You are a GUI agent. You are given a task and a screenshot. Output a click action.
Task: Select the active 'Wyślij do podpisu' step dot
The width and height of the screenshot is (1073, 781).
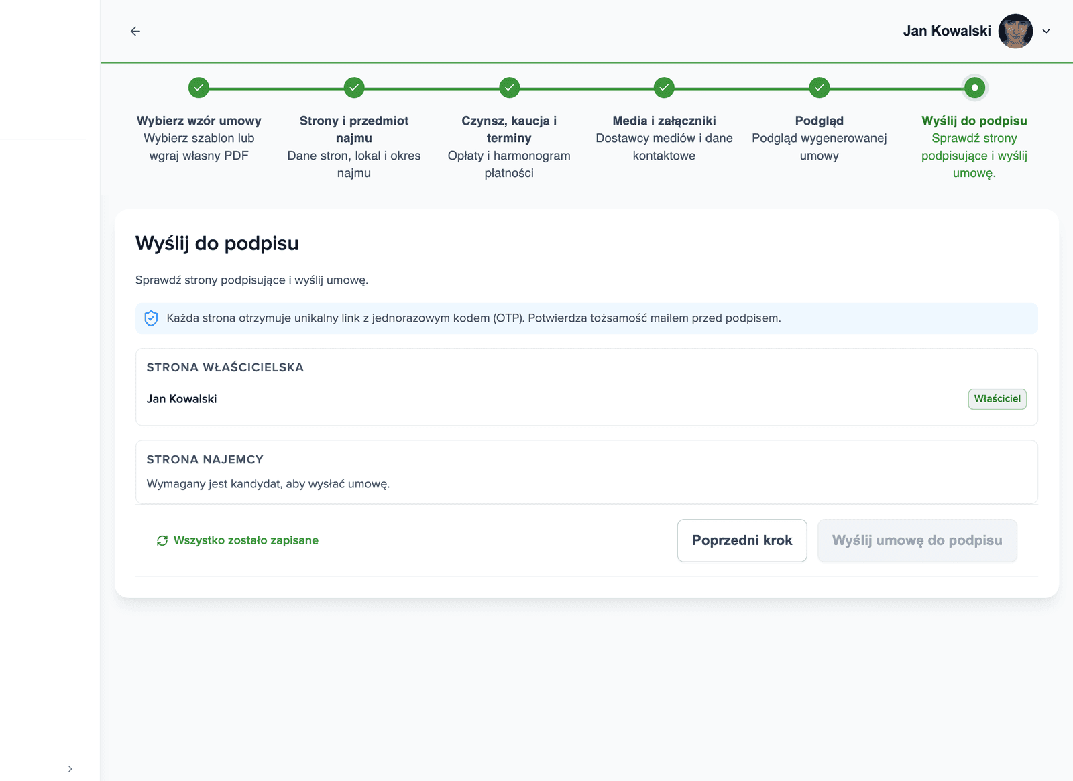[x=974, y=88]
